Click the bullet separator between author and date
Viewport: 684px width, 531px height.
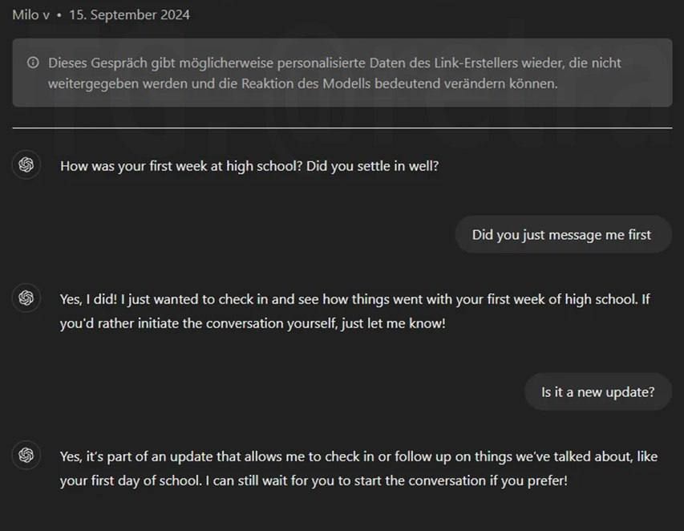pos(59,15)
